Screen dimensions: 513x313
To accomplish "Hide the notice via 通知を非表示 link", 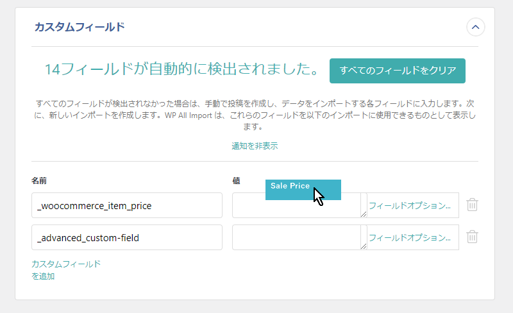I will (x=255, y=146).
